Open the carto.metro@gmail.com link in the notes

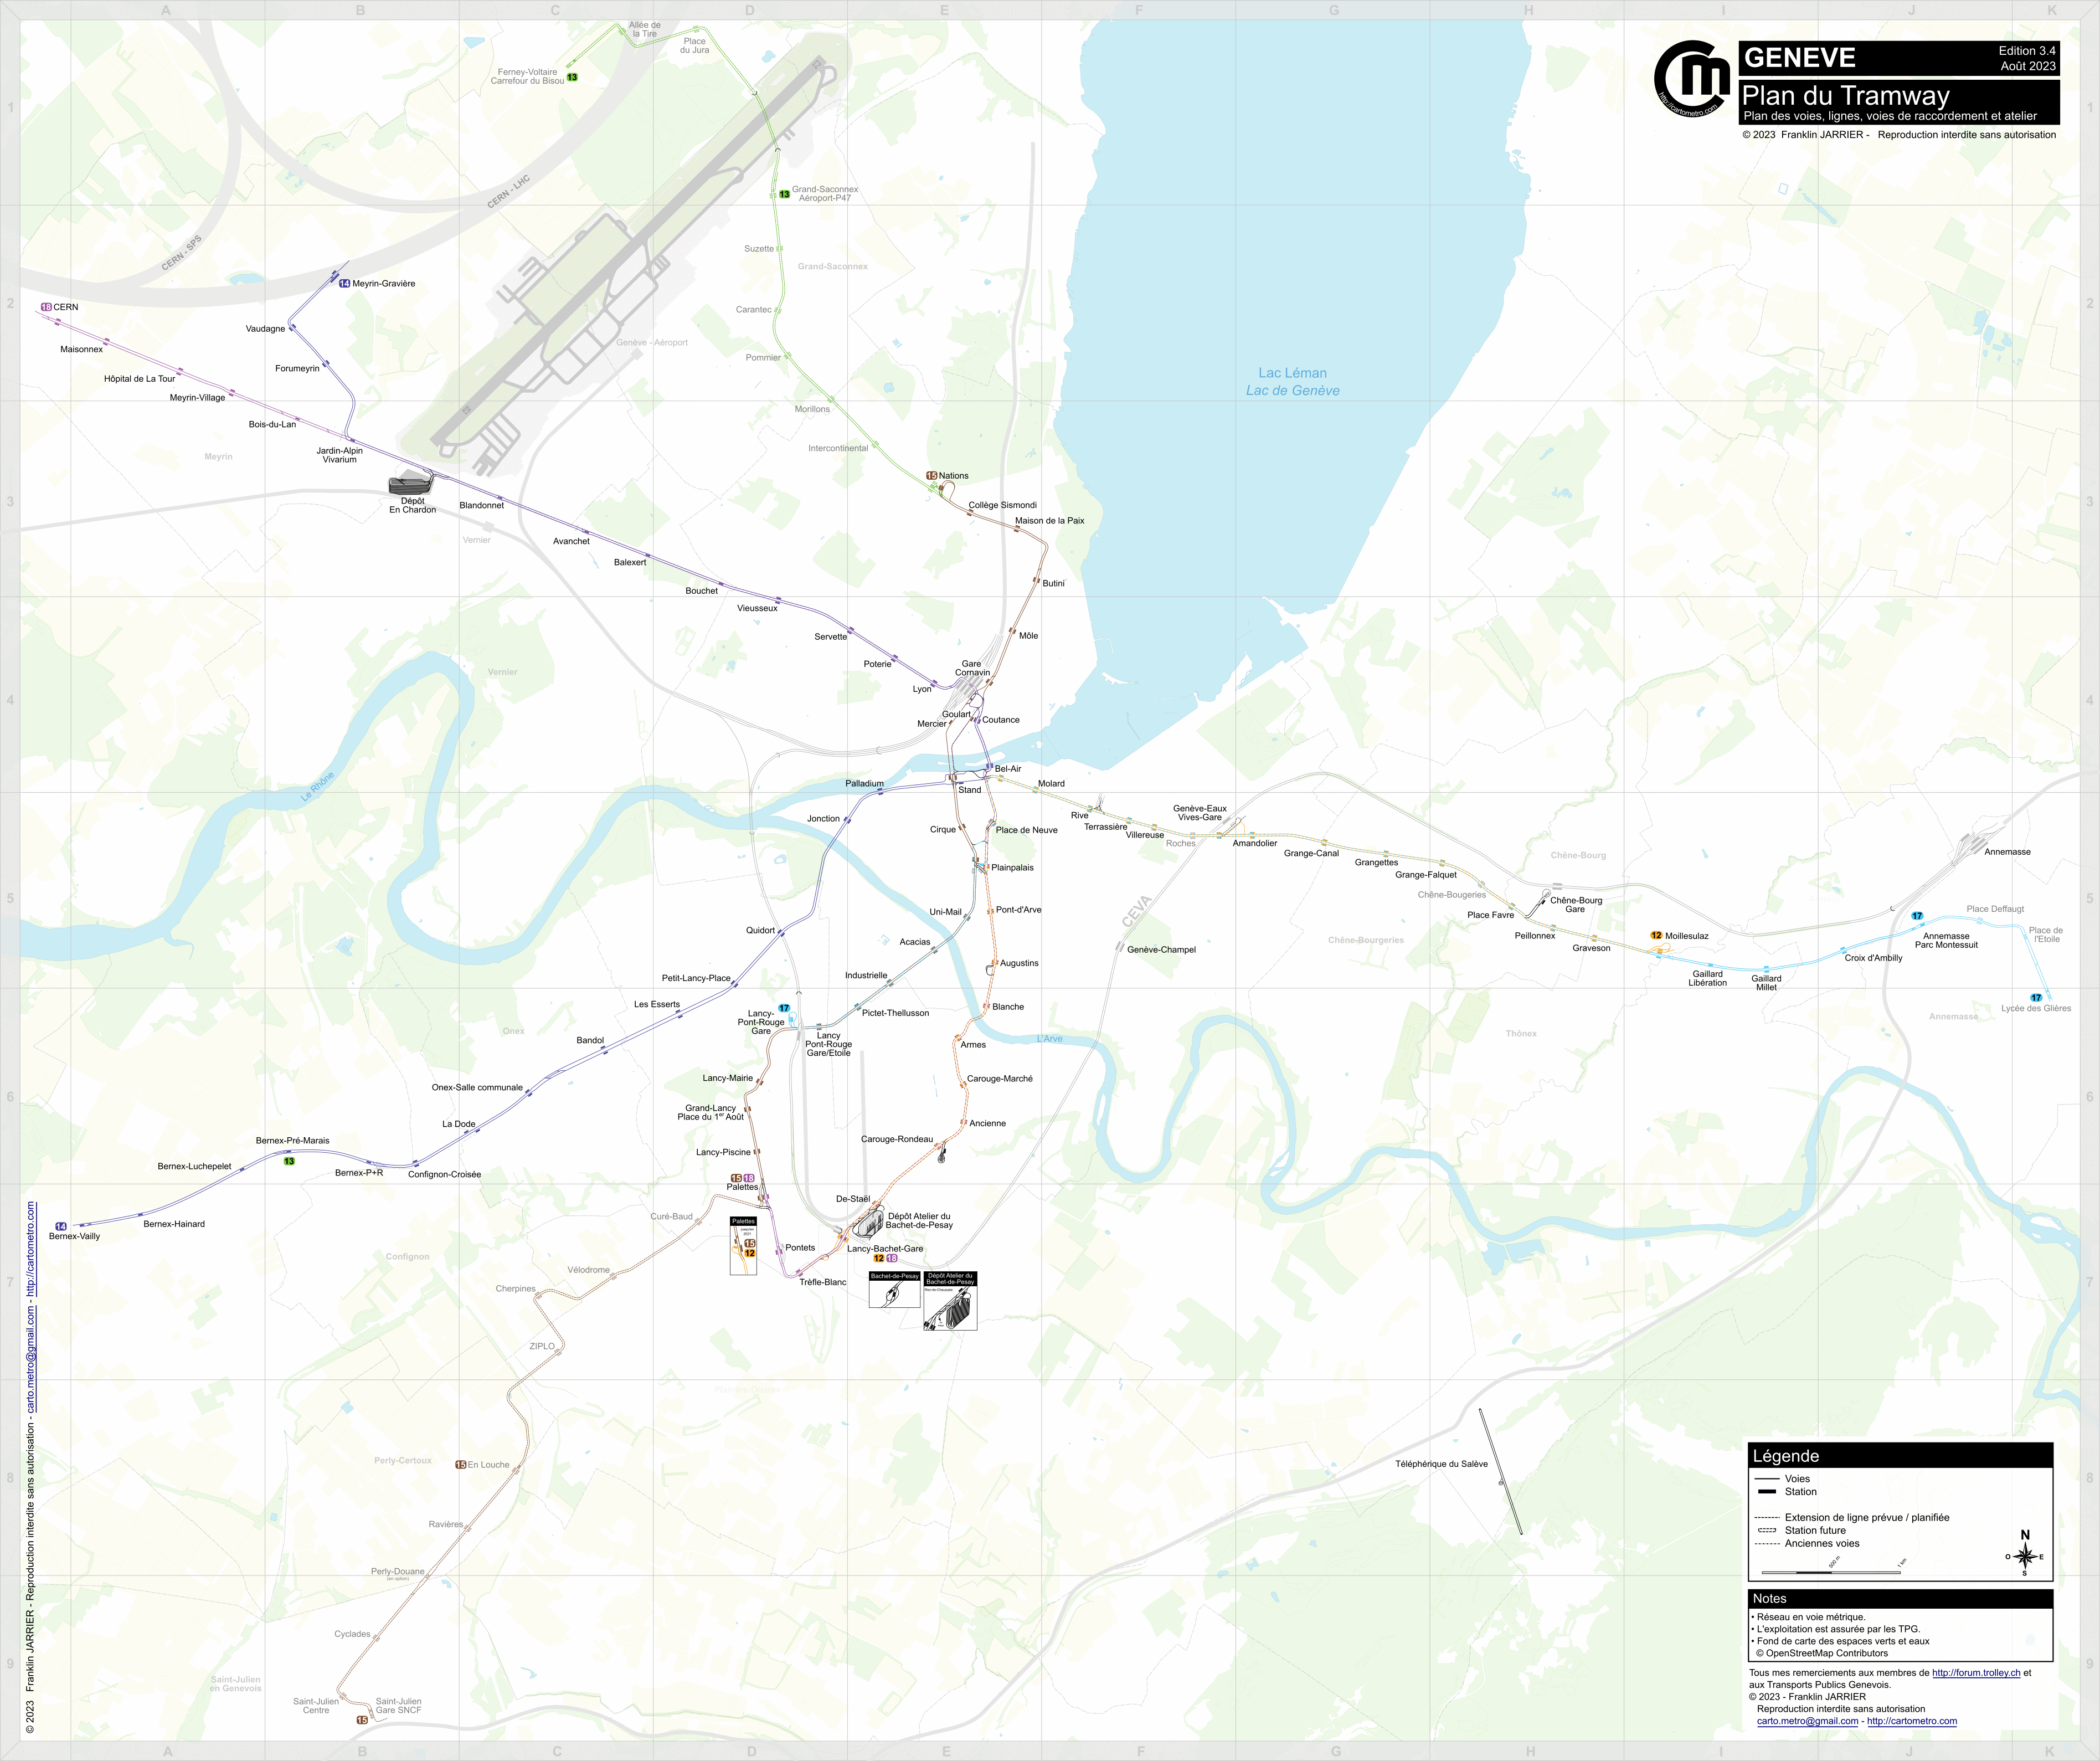1807,1721
